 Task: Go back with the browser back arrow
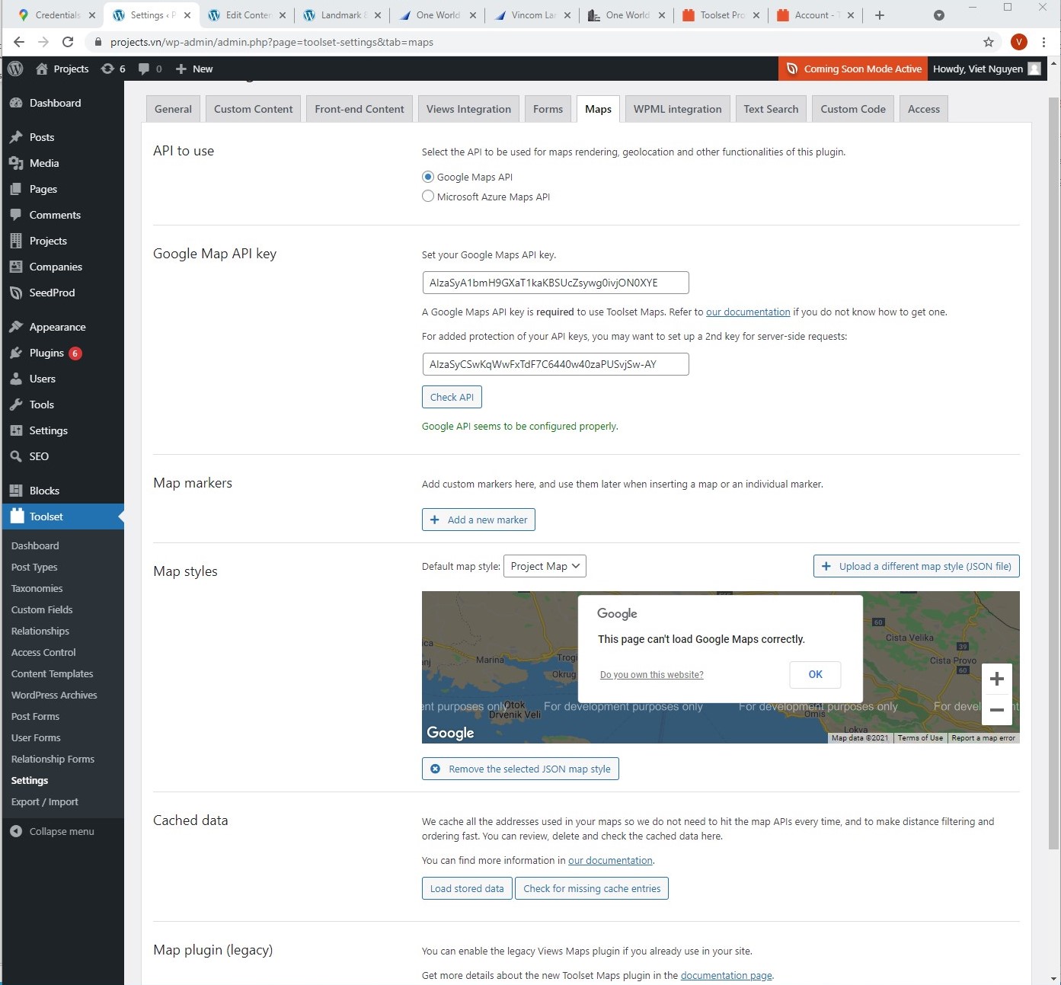point(19,42)
